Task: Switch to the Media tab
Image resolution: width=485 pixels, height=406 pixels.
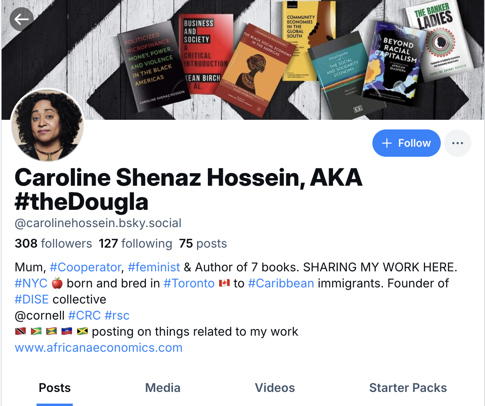Action: pos(162,388)
